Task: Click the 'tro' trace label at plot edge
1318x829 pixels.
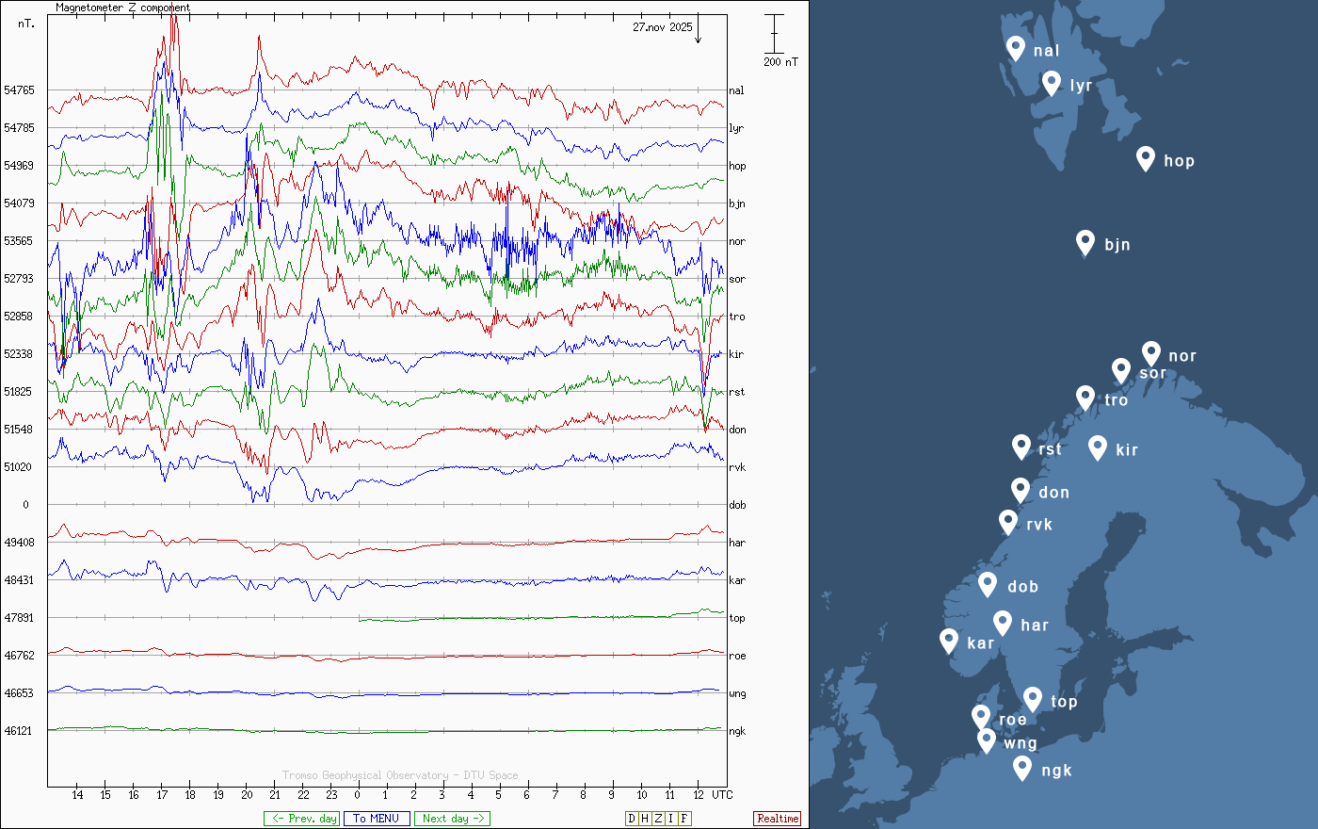Action: 737,317
